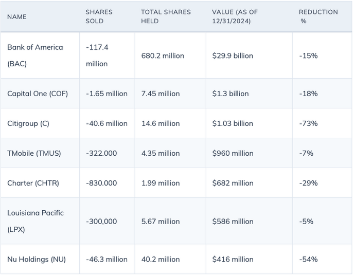
Task: Select the Capital One (COF) name cell
Action: click(x=38, y=94)
